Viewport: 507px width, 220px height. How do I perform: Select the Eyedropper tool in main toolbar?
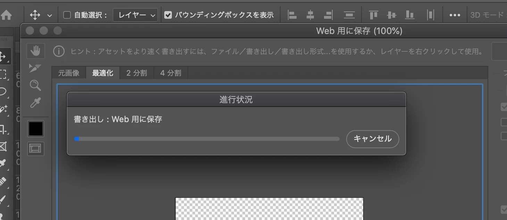coord(3,163)
